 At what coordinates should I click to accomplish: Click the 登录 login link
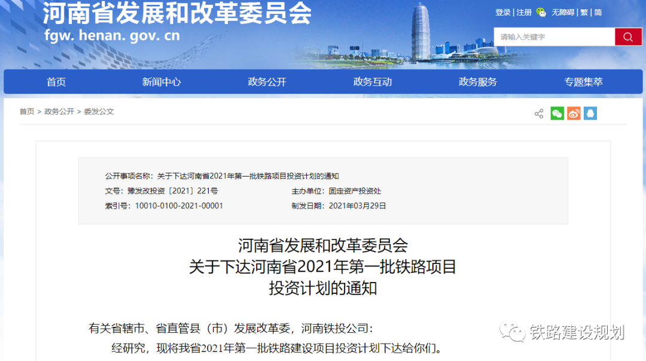(x=503, y=13)
